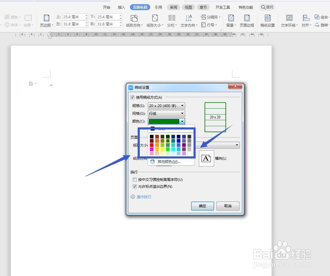Image resolution: width=330 pixels, height=276 pixels.
Task: Pick the pure blue color swatch
Action: click(179, 141)
